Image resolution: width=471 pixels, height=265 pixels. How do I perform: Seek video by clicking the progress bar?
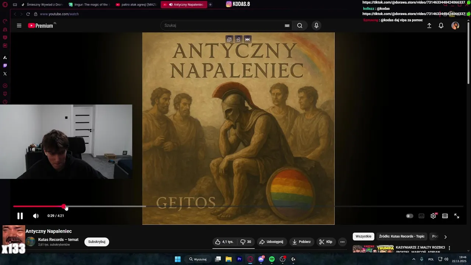pyautogui.click(x=238, y=206)
